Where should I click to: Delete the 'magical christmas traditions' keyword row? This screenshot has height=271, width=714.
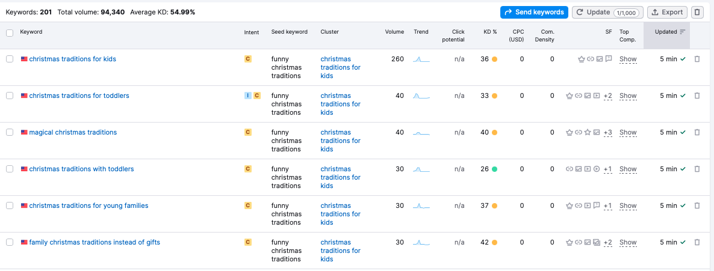coord(697,133)
